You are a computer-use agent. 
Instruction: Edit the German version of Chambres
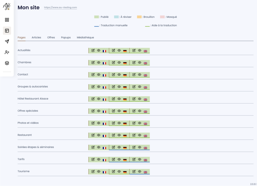coord(113,62)
